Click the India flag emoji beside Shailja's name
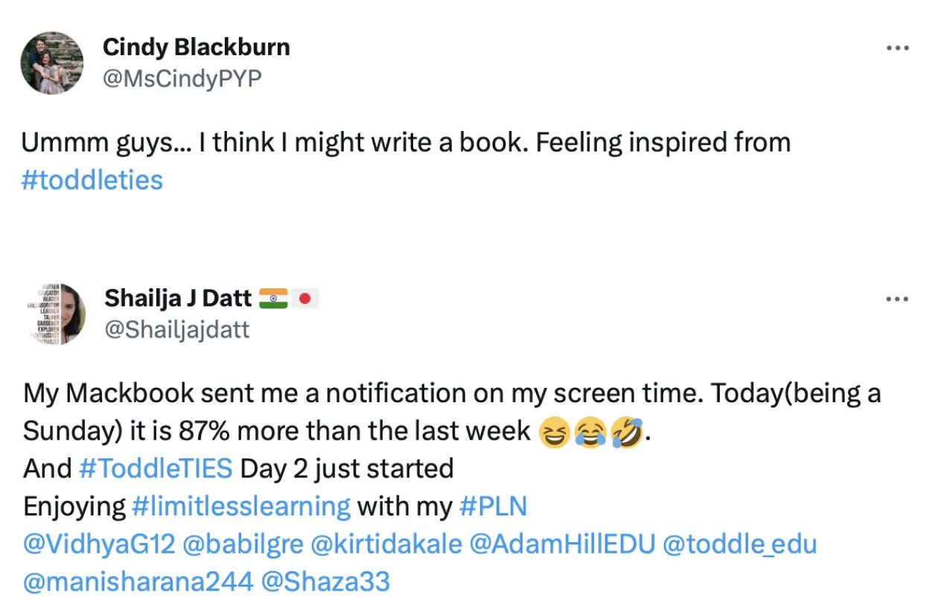The height and width of the screenshot is (613, 932). click(273, 299)
